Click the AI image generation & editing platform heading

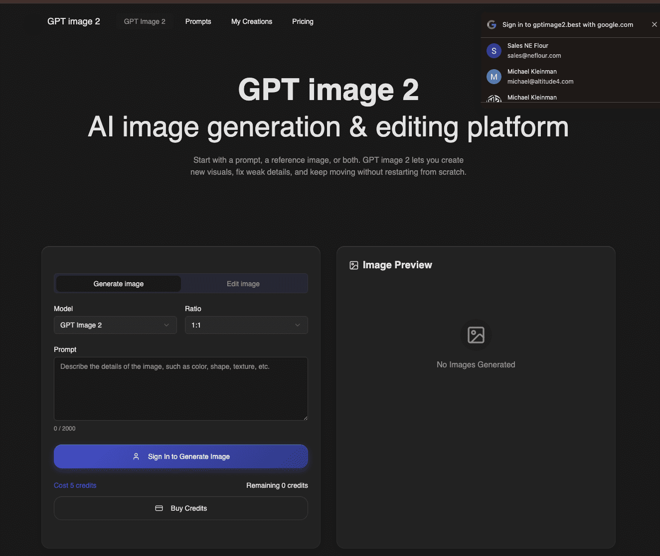point(329,127)
